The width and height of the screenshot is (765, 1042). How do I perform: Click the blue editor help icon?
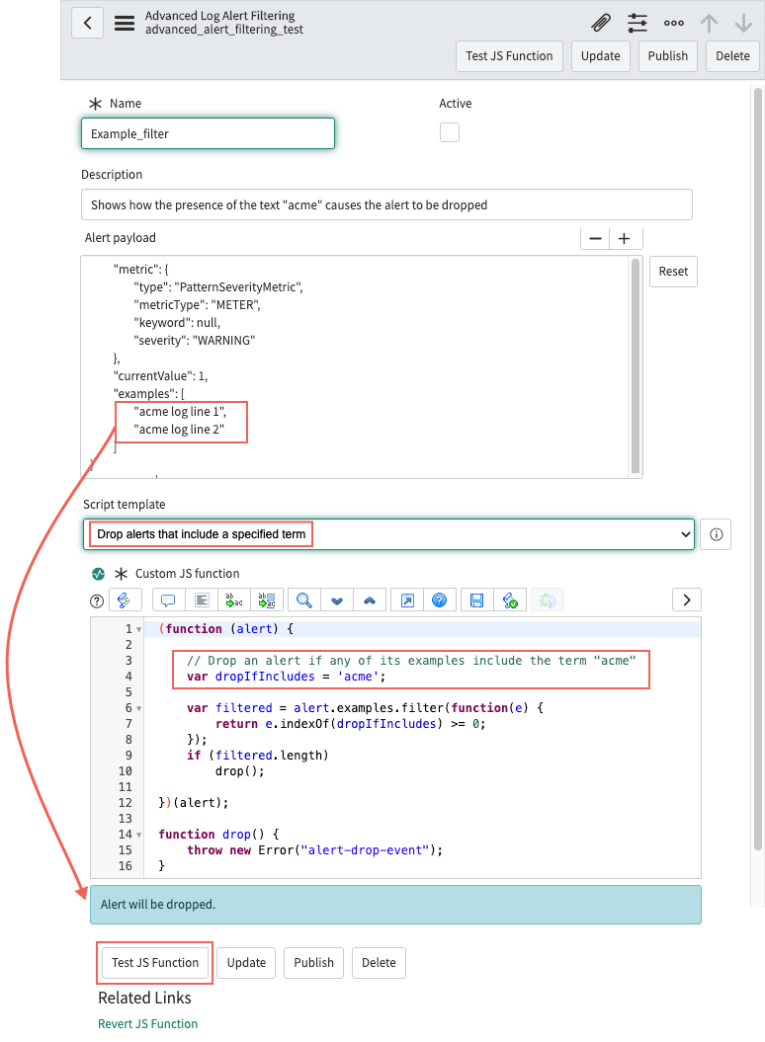(x=440, y=601)
